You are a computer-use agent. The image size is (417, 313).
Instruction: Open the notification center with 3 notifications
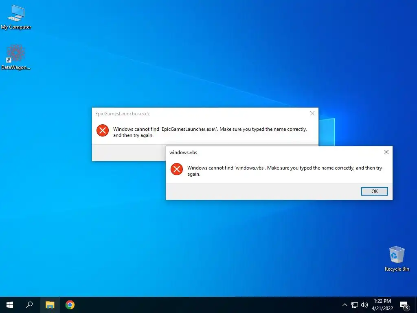tap(404, 305)
